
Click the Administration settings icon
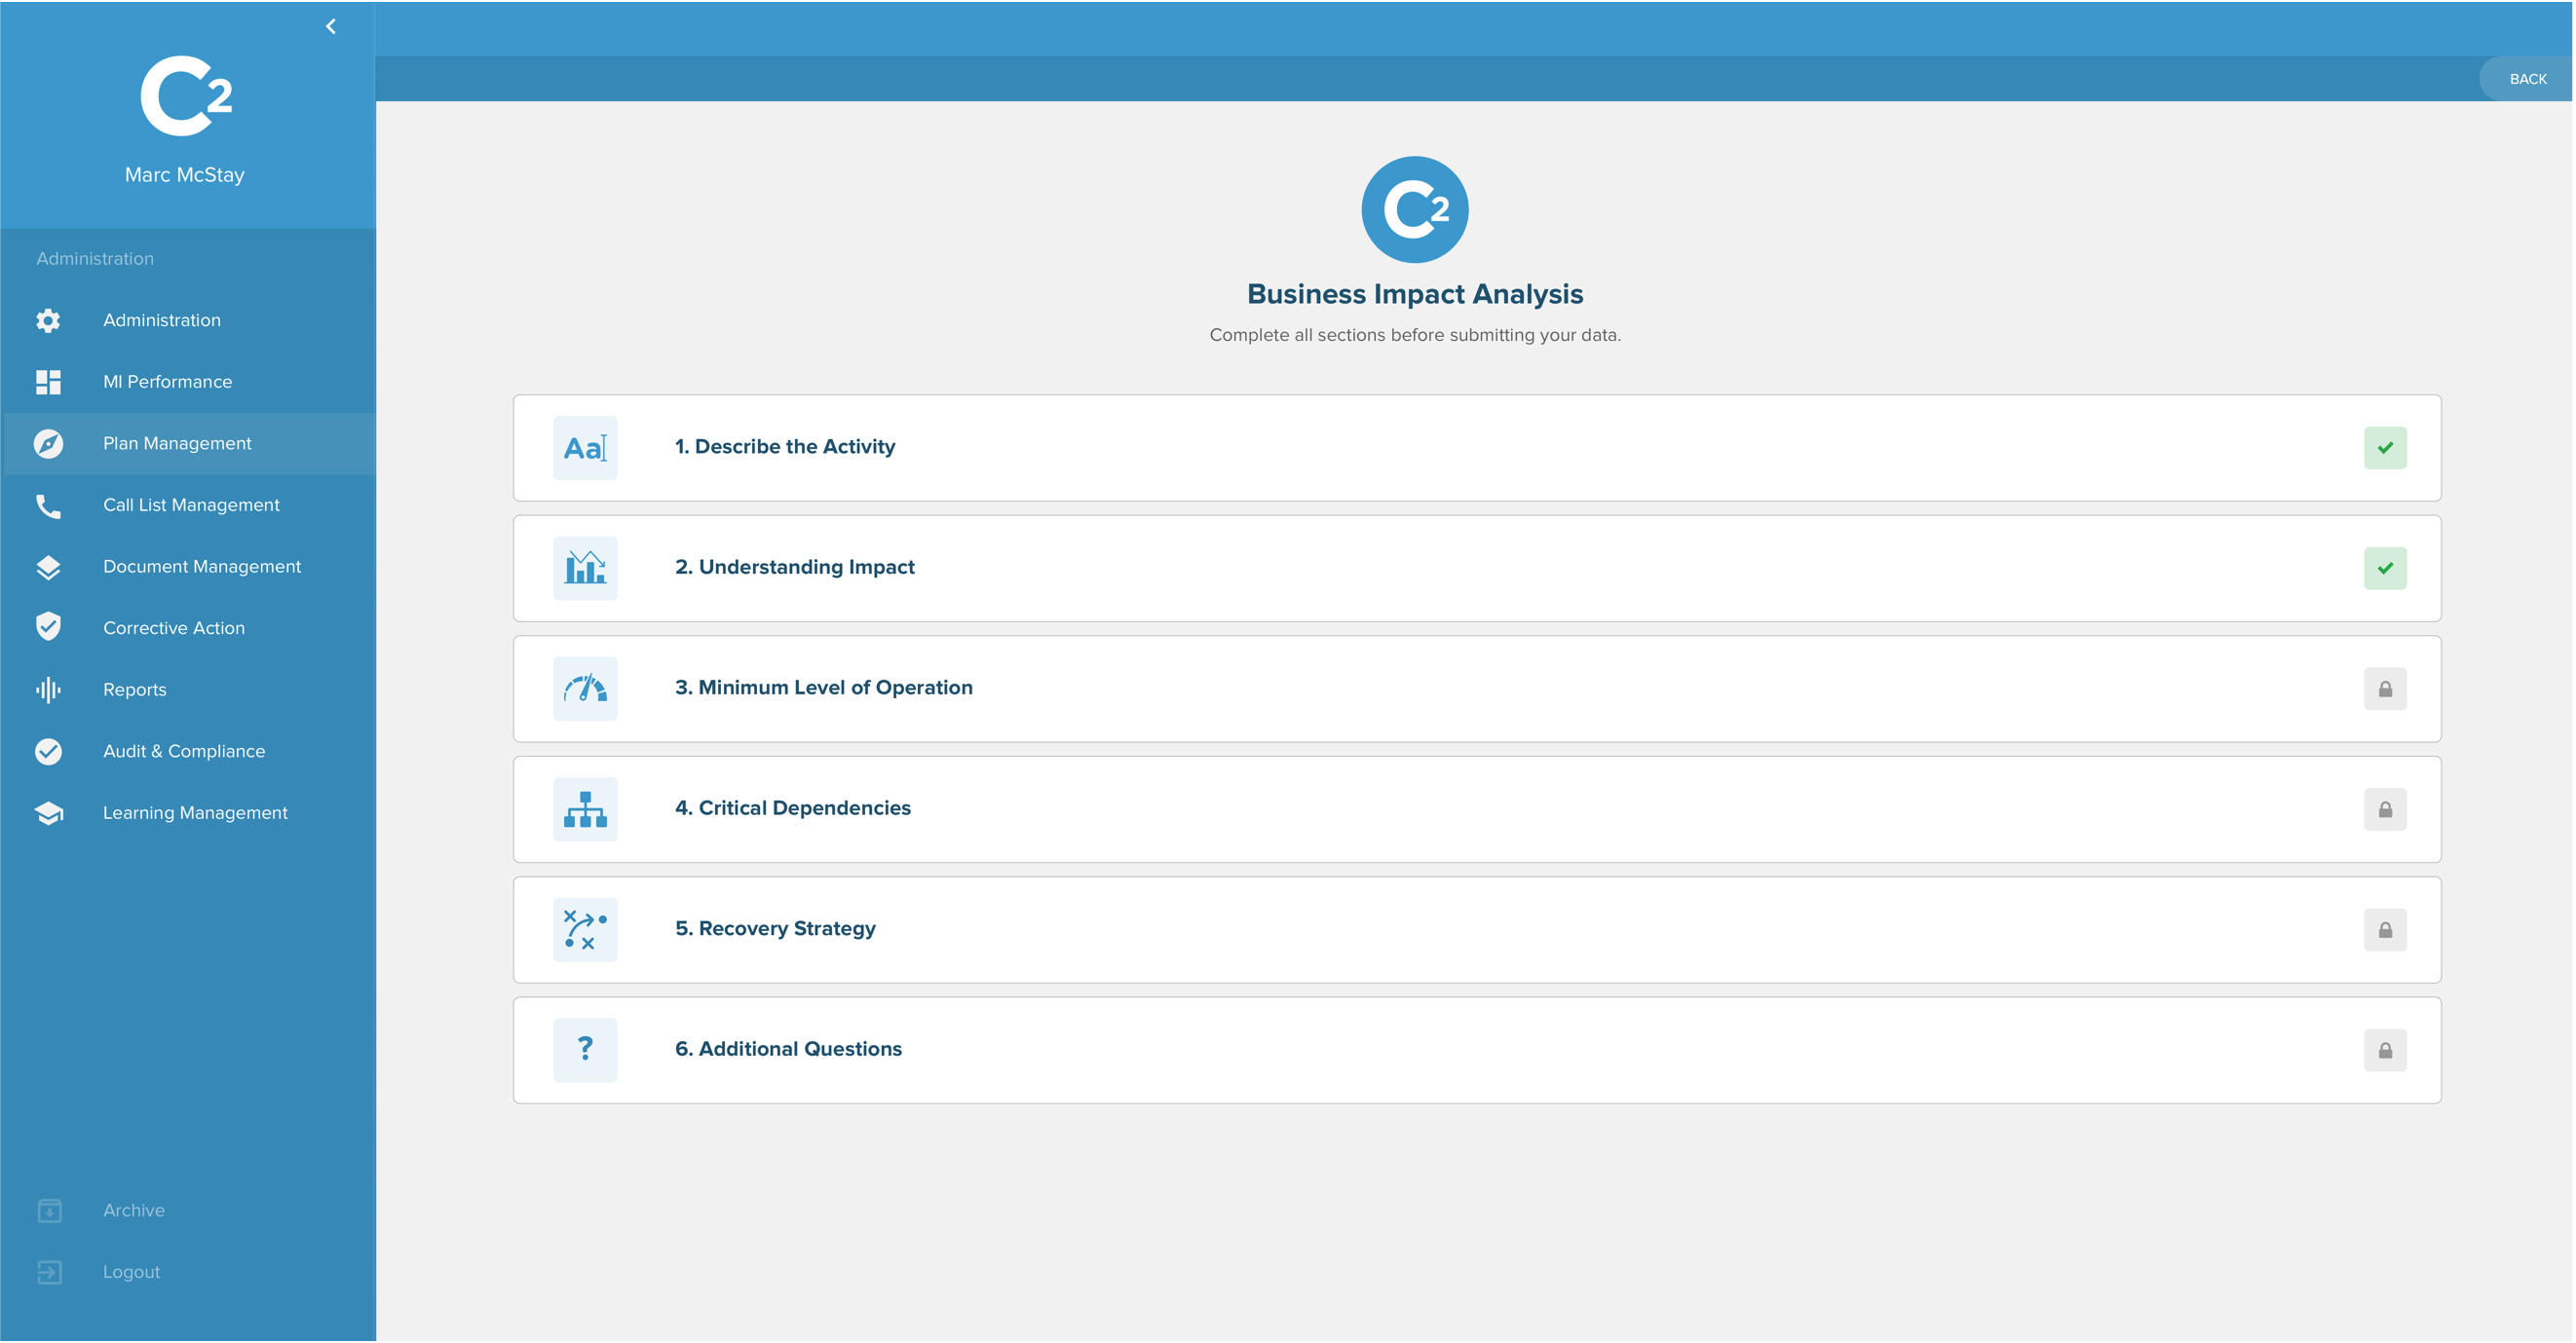(50, 320)
